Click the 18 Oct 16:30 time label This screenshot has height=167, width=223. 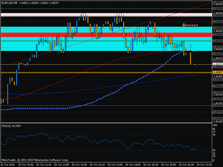coord(187,165)
